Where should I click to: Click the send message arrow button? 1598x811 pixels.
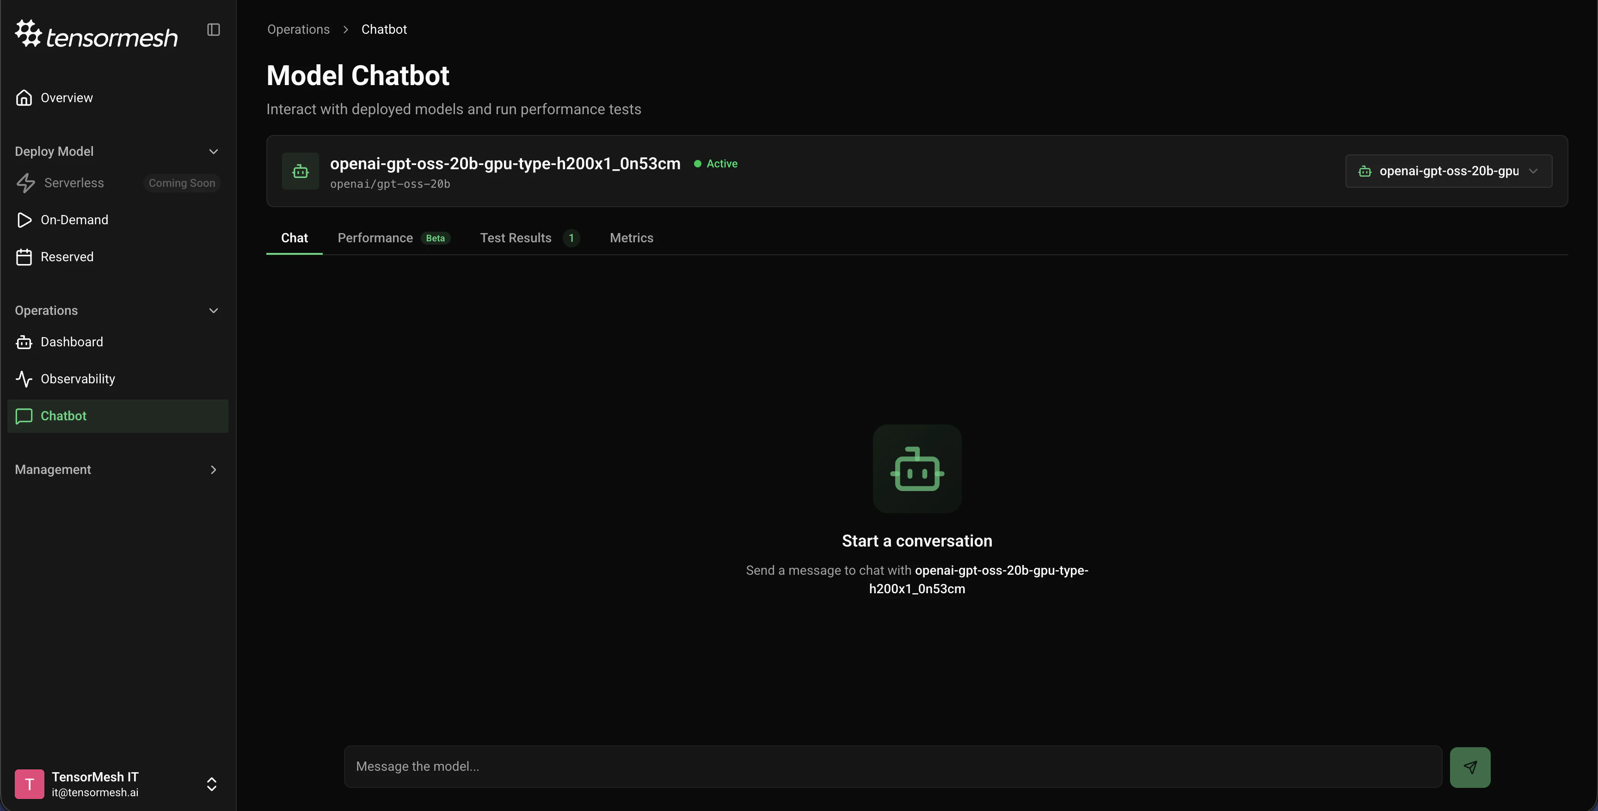coord(1470,767)
